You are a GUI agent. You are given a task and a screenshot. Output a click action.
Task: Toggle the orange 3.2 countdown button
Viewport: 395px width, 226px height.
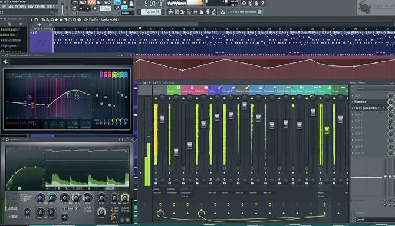point(92,2)
